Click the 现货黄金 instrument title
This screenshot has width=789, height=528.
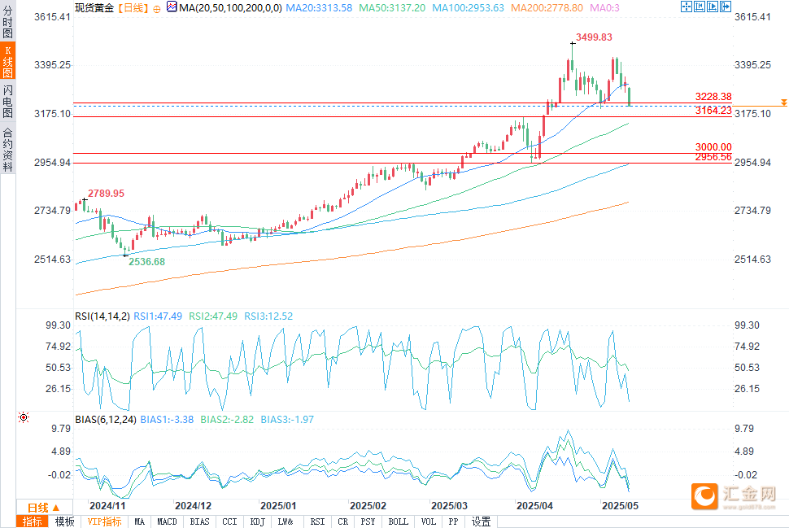(x=94, y=8)
